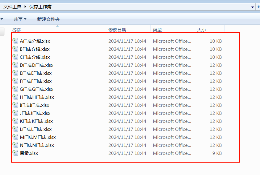Select the H门店H门店.xlsx file icon

[x=15, y=97]
